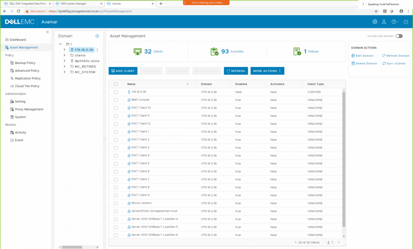Click the Dashboard icon in sidebar
This screenshot has height=249, width=413.
(7, 40)
